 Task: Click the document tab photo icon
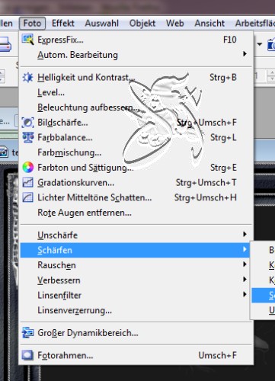4,152
